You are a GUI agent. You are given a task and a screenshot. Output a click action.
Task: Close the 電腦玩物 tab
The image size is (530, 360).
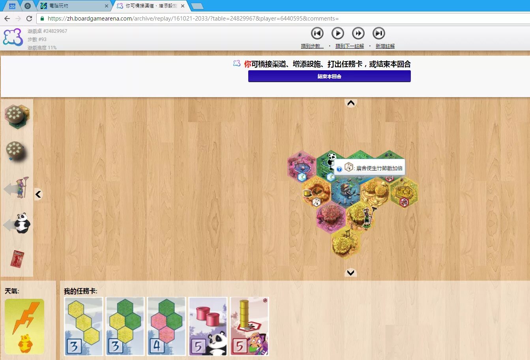(x=107, y=6)
